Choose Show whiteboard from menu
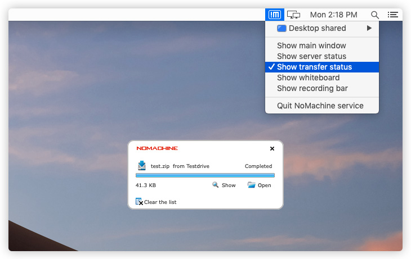The image size is (411, 259). click(308, 78)
